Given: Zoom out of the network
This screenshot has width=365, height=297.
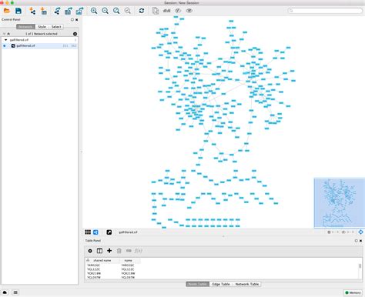Looking at the screenshot, I should tap(105, 11).
